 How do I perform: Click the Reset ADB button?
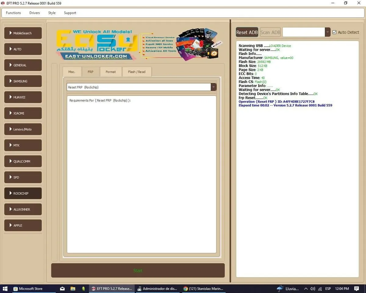[247, 32]
